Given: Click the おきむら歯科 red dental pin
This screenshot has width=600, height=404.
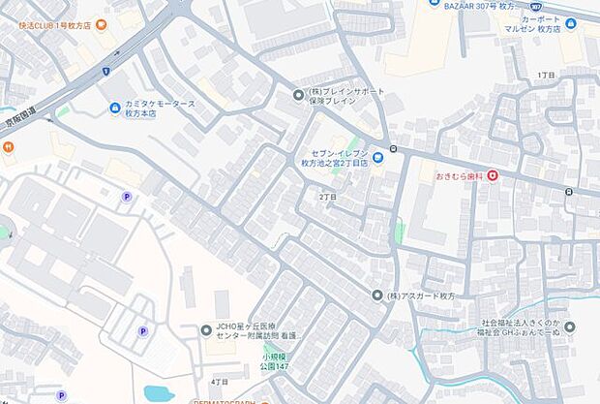Looking at the screenshot, I should [493, 176].
